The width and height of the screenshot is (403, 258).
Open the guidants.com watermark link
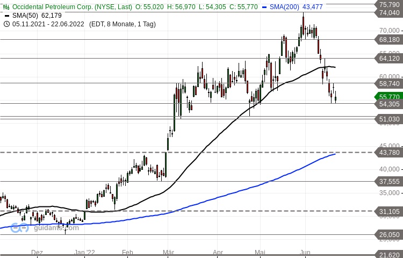coord(56,227)
